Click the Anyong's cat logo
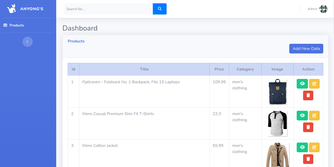The height and width of the screenshot is (167, 334). click(x=11, y=9)
